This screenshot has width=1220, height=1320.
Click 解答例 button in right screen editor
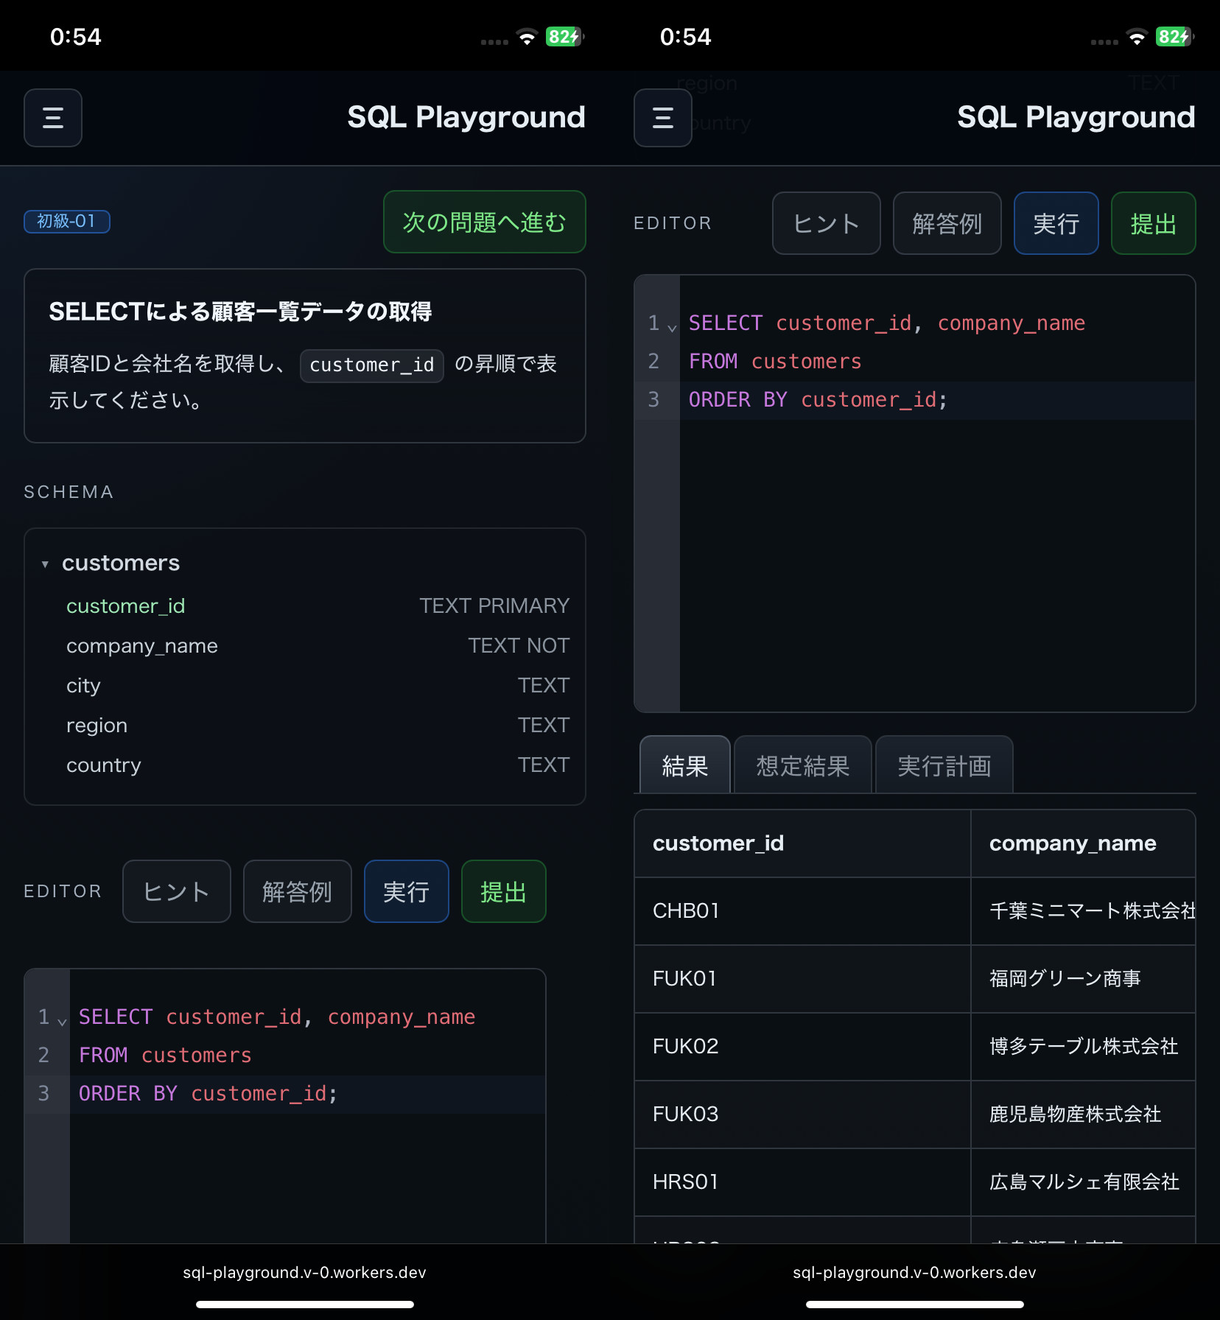[x=947, y=223]
